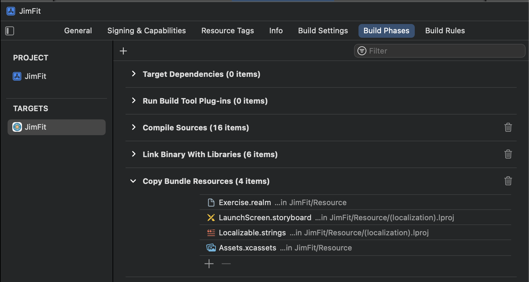Click into the Filter input field

(x=439, y=51)
